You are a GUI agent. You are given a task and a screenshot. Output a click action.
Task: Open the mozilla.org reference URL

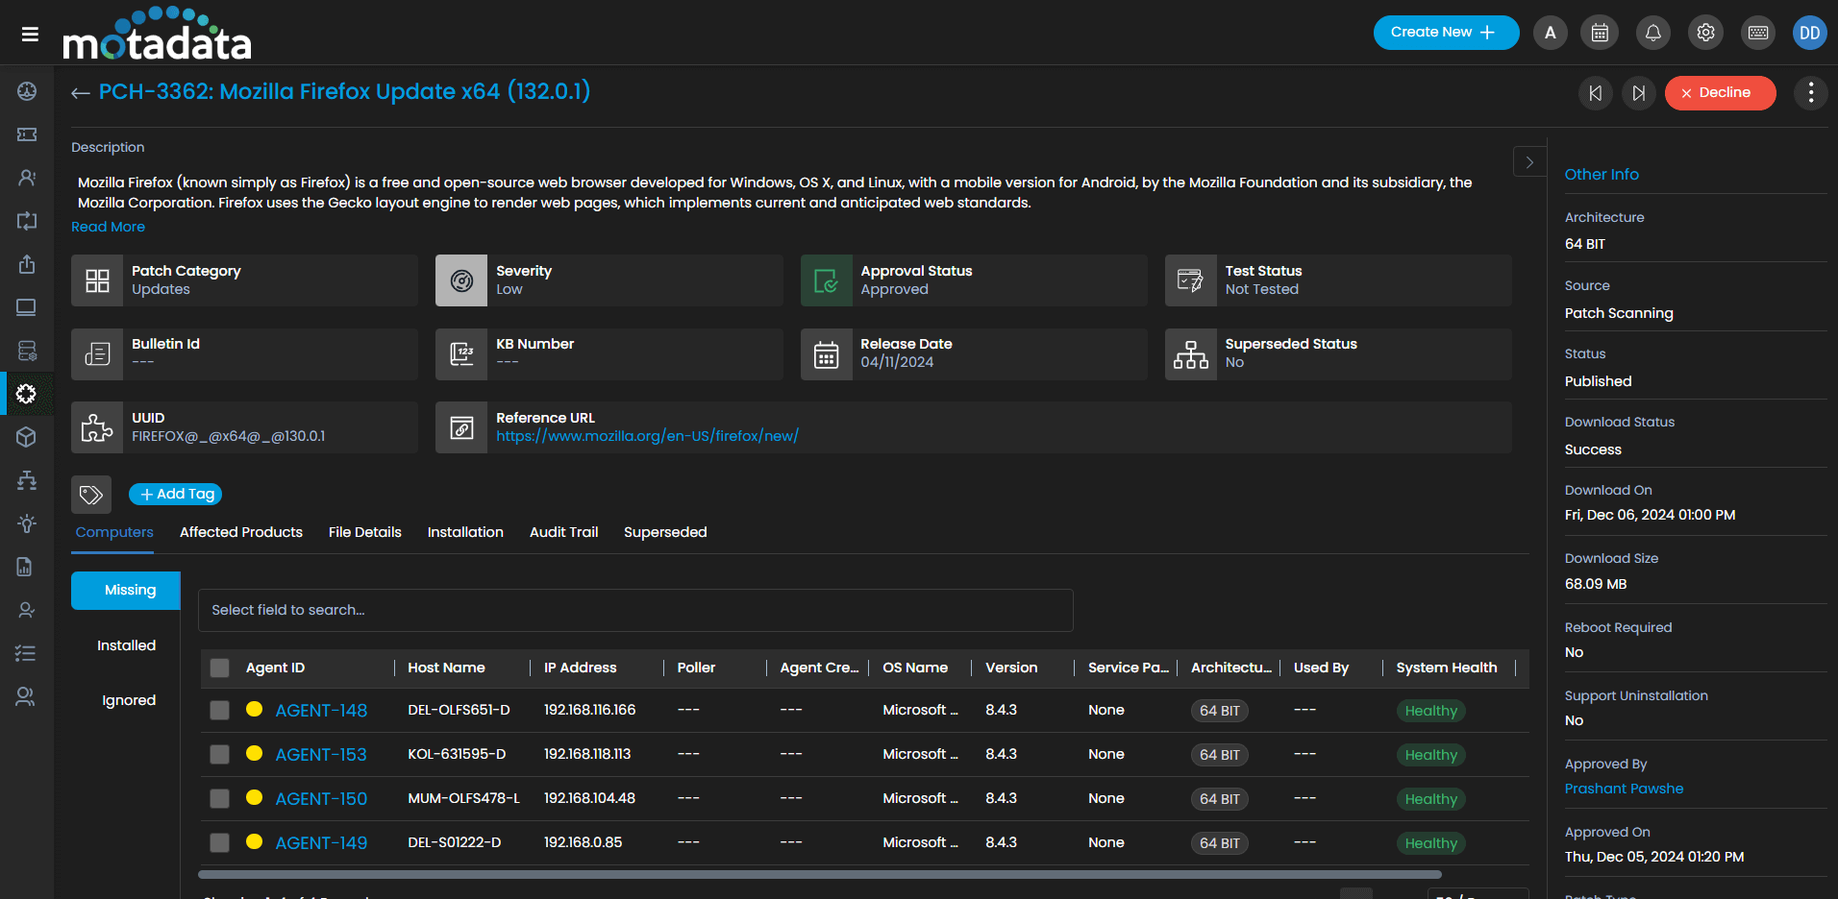647,436
